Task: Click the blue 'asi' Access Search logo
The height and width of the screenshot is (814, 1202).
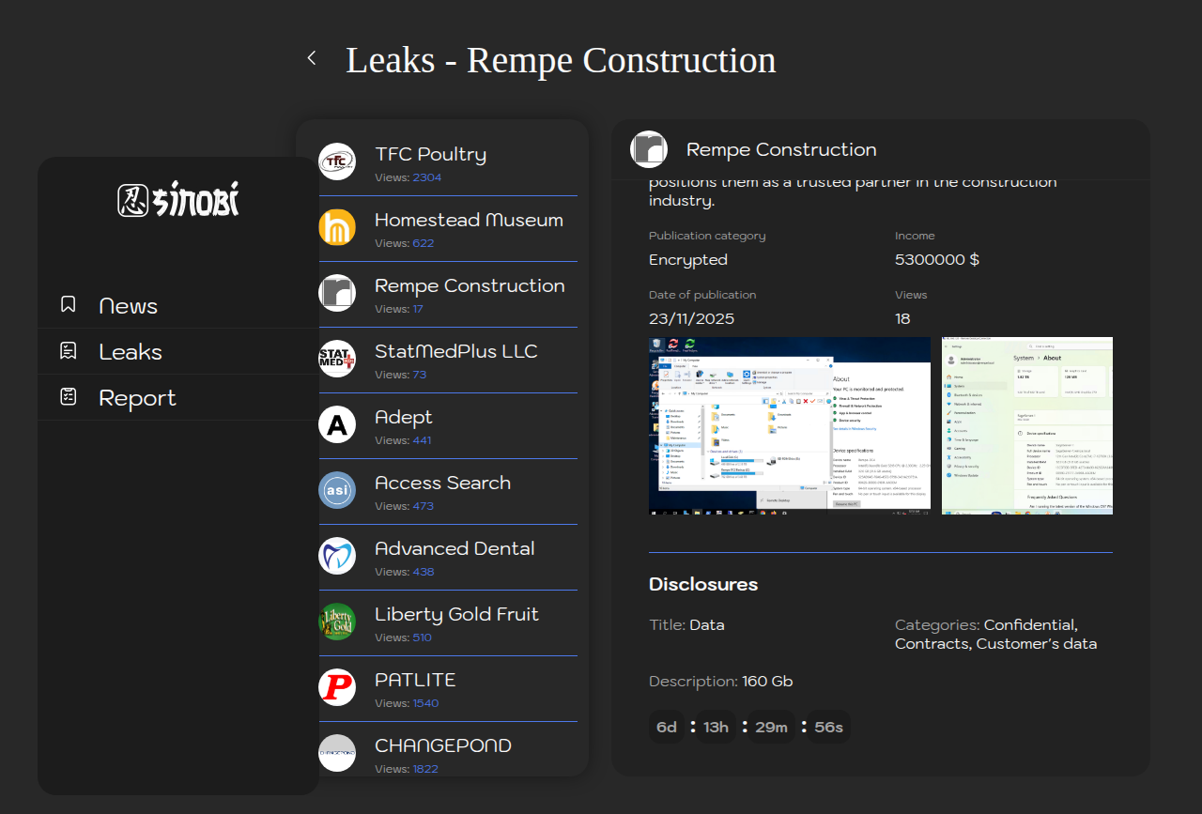Action: point(337,490)
